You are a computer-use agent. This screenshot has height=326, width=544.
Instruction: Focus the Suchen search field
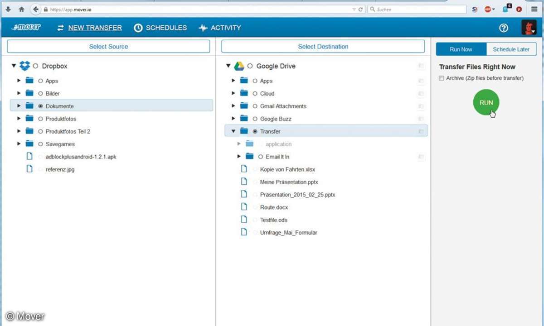pyautogui.click(x=417, y=9)
